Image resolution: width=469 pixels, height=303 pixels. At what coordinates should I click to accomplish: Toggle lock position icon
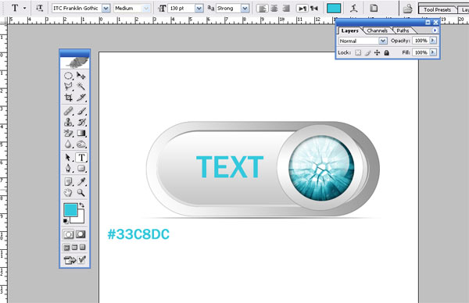(378, 53)
